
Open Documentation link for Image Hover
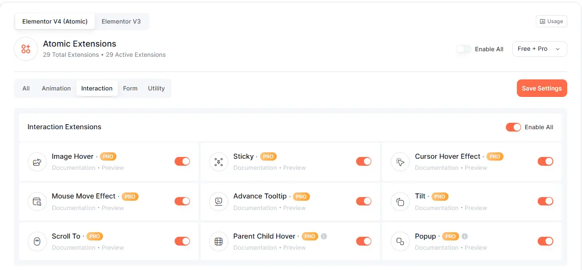(x=73, y=168)
